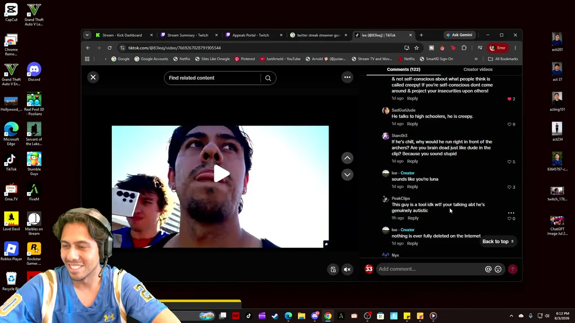
Task: Reply to Starc0r3's comment
Action: [x=412, y=161]
